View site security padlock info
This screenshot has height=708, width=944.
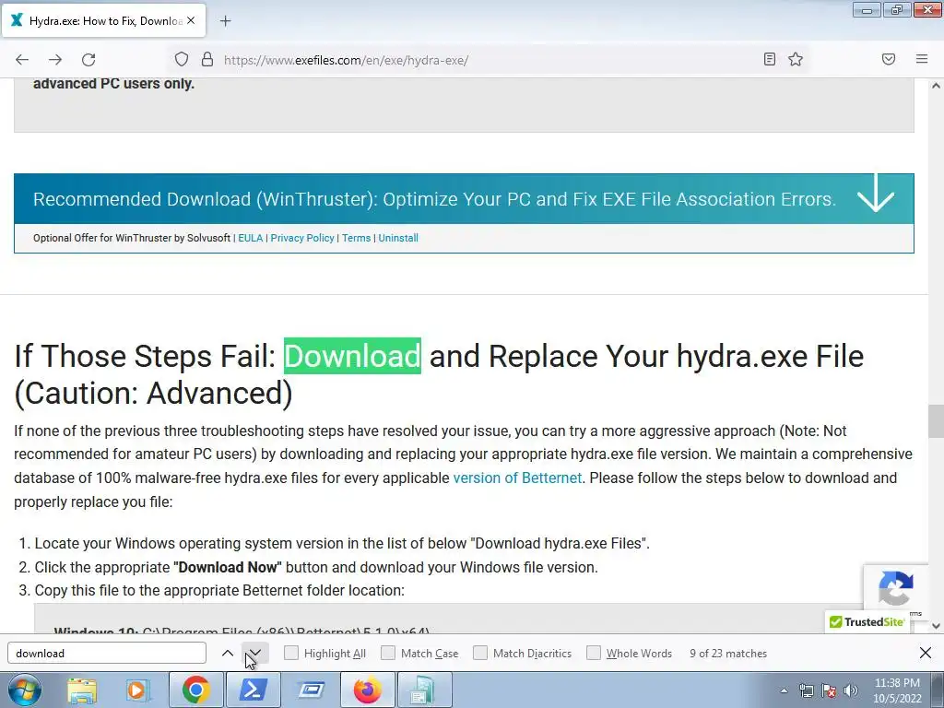point(207,59)
